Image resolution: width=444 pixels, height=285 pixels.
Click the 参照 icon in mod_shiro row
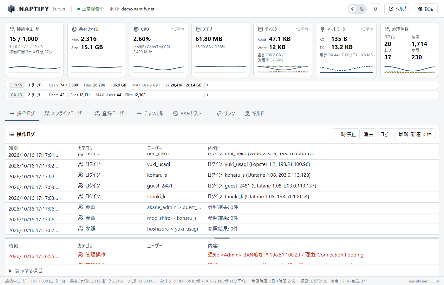tap(81, 218)
